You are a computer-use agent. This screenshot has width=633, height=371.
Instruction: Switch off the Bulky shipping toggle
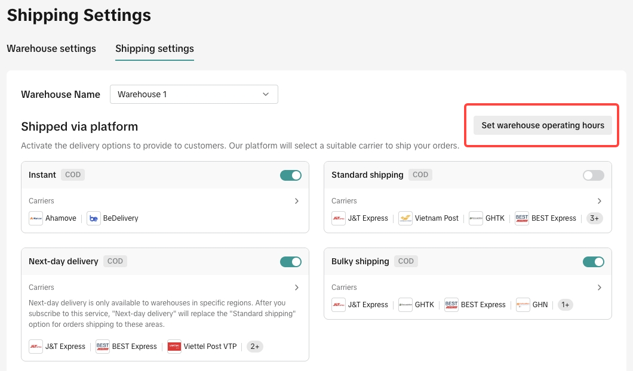(593, 262)
